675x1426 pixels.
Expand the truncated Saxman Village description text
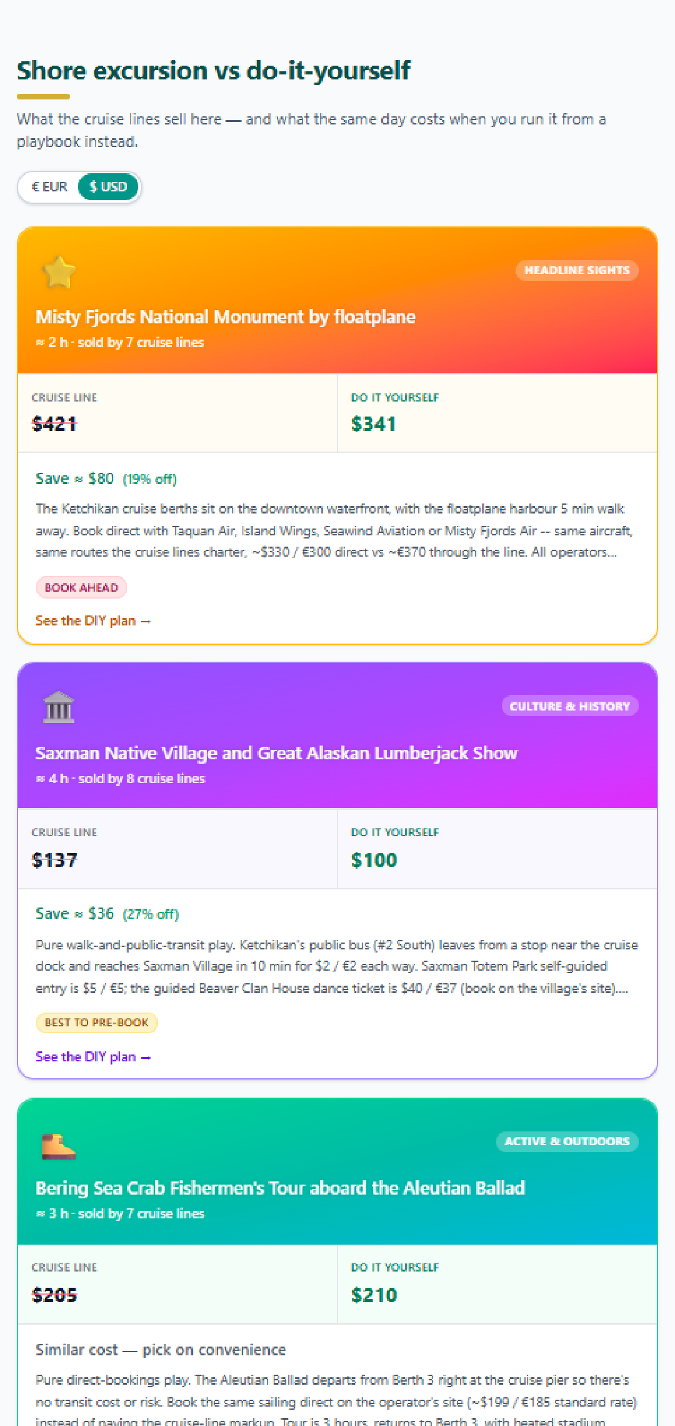337,966
